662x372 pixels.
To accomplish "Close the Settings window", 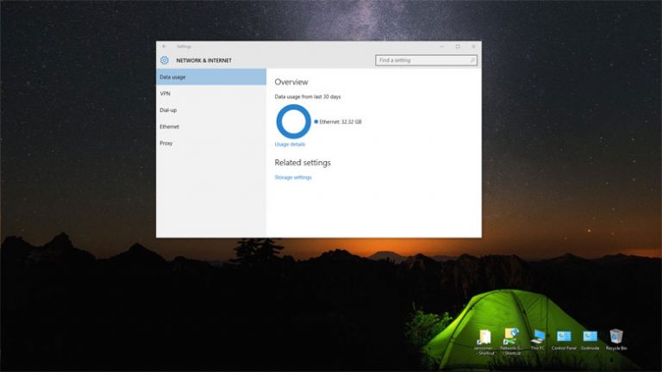I will (474, 46).
